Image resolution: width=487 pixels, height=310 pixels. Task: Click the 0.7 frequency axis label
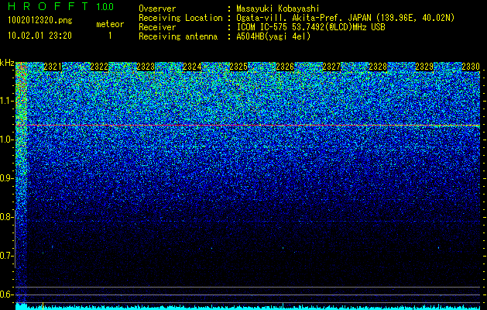pyautogui.click(x=7, y=256)
